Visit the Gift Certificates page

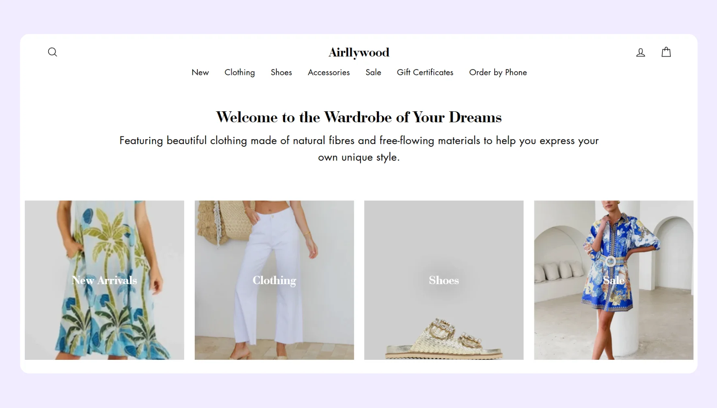pos(425,72)
